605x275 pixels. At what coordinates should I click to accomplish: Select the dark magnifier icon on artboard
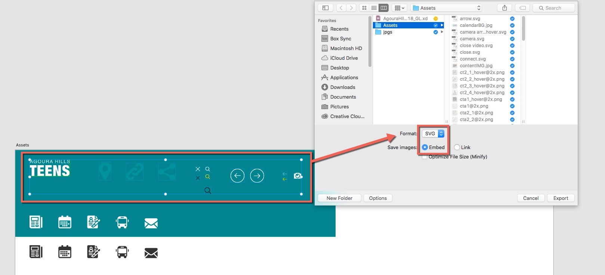208,191
